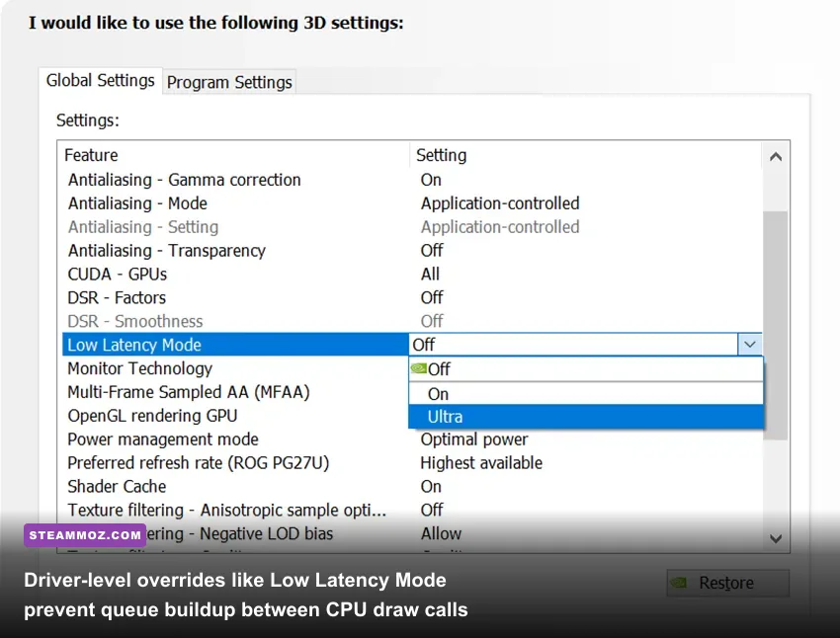
Task: Click settings list scroll up arrow
Action: point(775,157)
